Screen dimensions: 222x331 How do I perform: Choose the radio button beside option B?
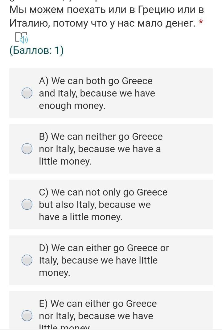pos(27,149)
